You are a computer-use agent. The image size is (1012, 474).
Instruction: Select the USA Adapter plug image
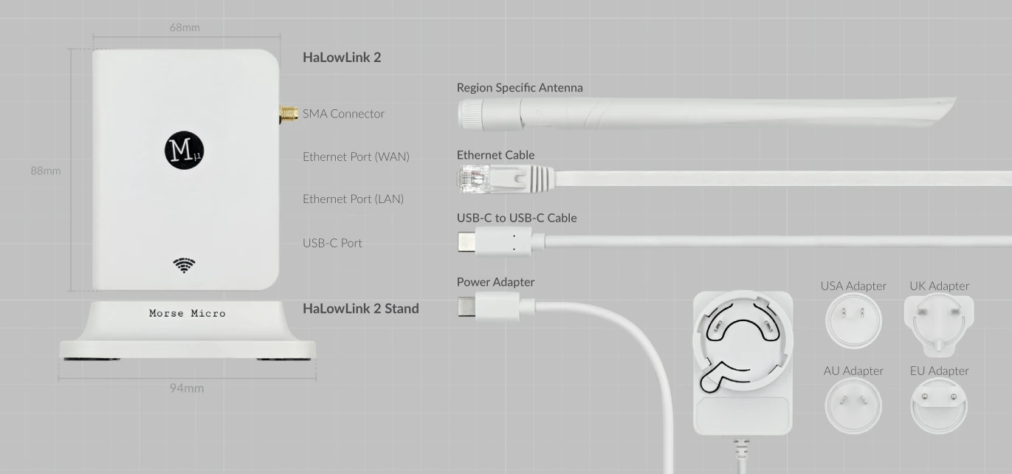[x=853, y=321]
